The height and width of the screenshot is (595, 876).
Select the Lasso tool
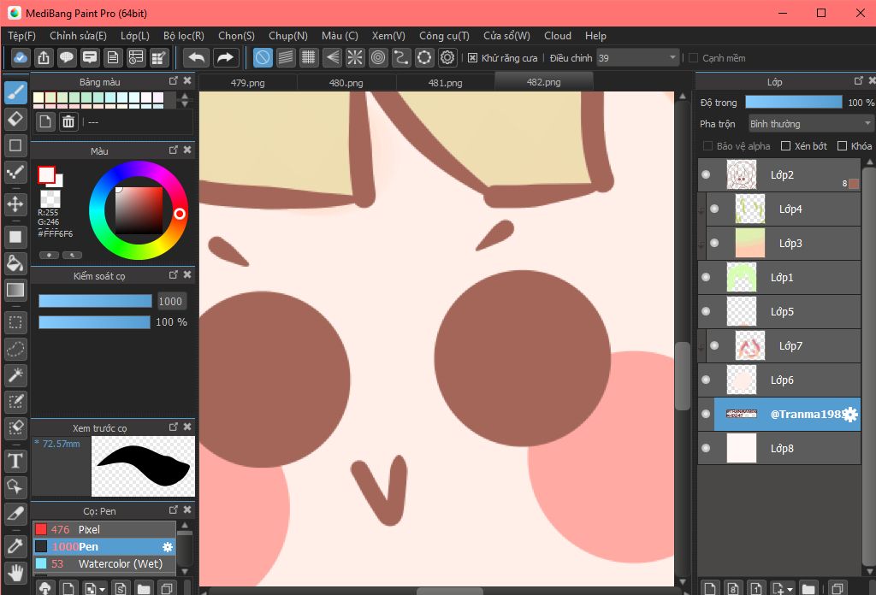(15, 350)
